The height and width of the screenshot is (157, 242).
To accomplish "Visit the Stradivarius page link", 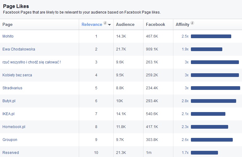I will (x=12, y=88).
